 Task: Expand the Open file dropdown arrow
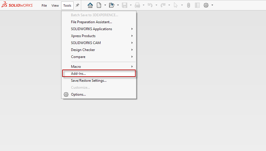click(118, 5)
